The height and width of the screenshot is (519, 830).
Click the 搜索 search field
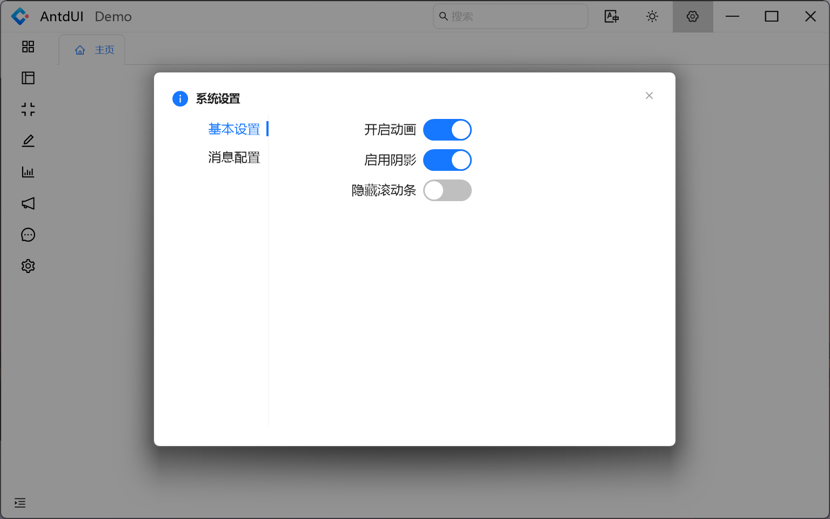coord(510,16)
